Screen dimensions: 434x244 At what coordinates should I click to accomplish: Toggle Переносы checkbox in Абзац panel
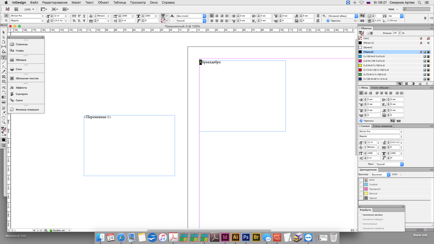(x=361, y=121)
